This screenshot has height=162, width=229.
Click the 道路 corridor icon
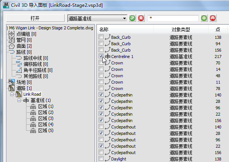(12, 88)
